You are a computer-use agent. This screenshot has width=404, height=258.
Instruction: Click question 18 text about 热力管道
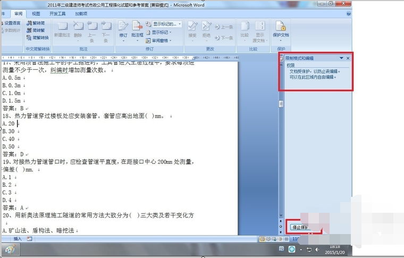pos(84,116)
